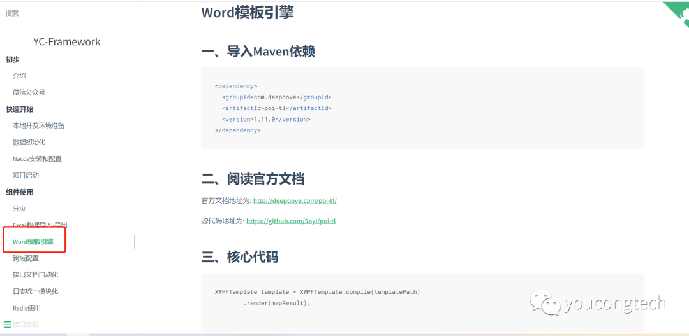Viewport: 689px width, 336px height.
Task: Open Excel数据导入/导出 sidebar item
Action: (x=40, y=225)
